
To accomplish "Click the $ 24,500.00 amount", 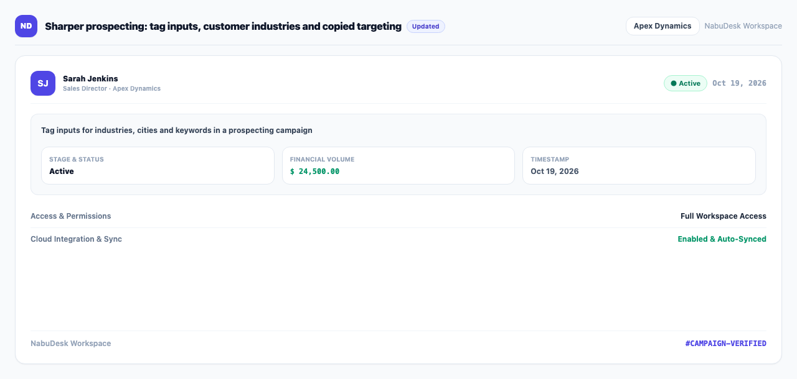I will pos(314,171).
